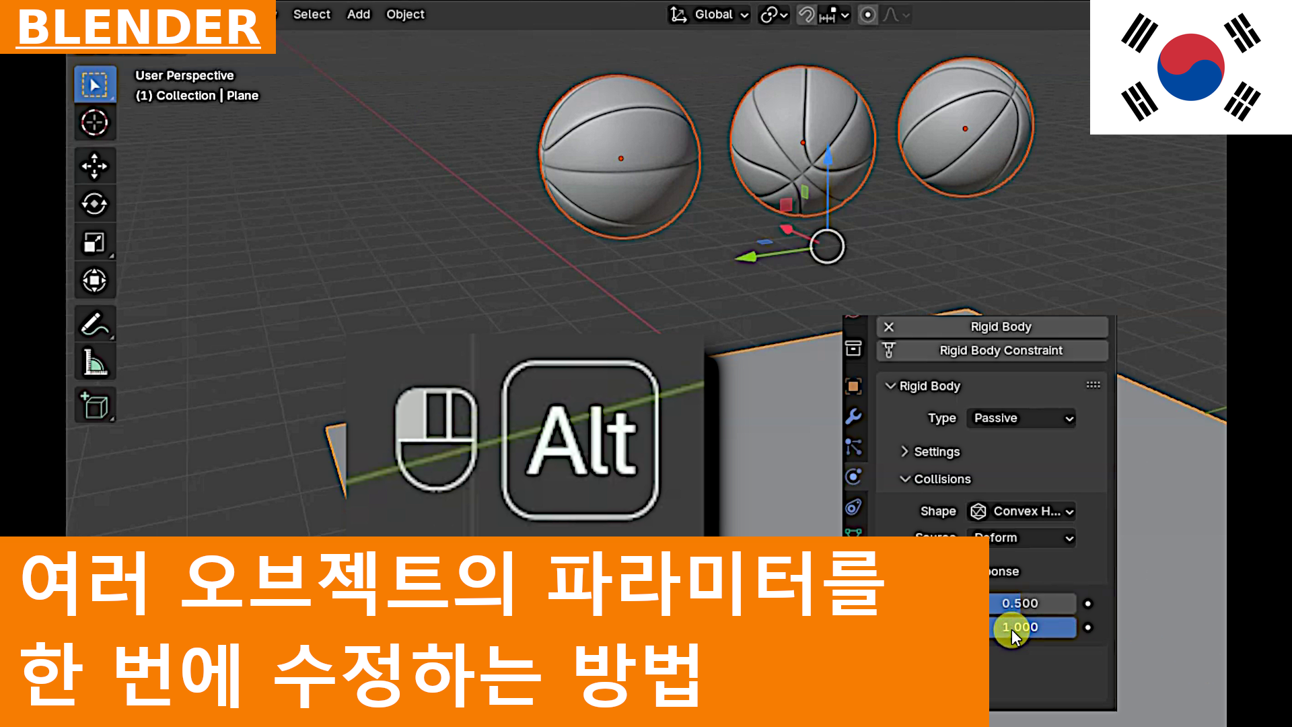Image resolution: width=1292 pixels, height=727 pixels.
Task: Open the snapping options dropdown
Action: click(834, 14)
